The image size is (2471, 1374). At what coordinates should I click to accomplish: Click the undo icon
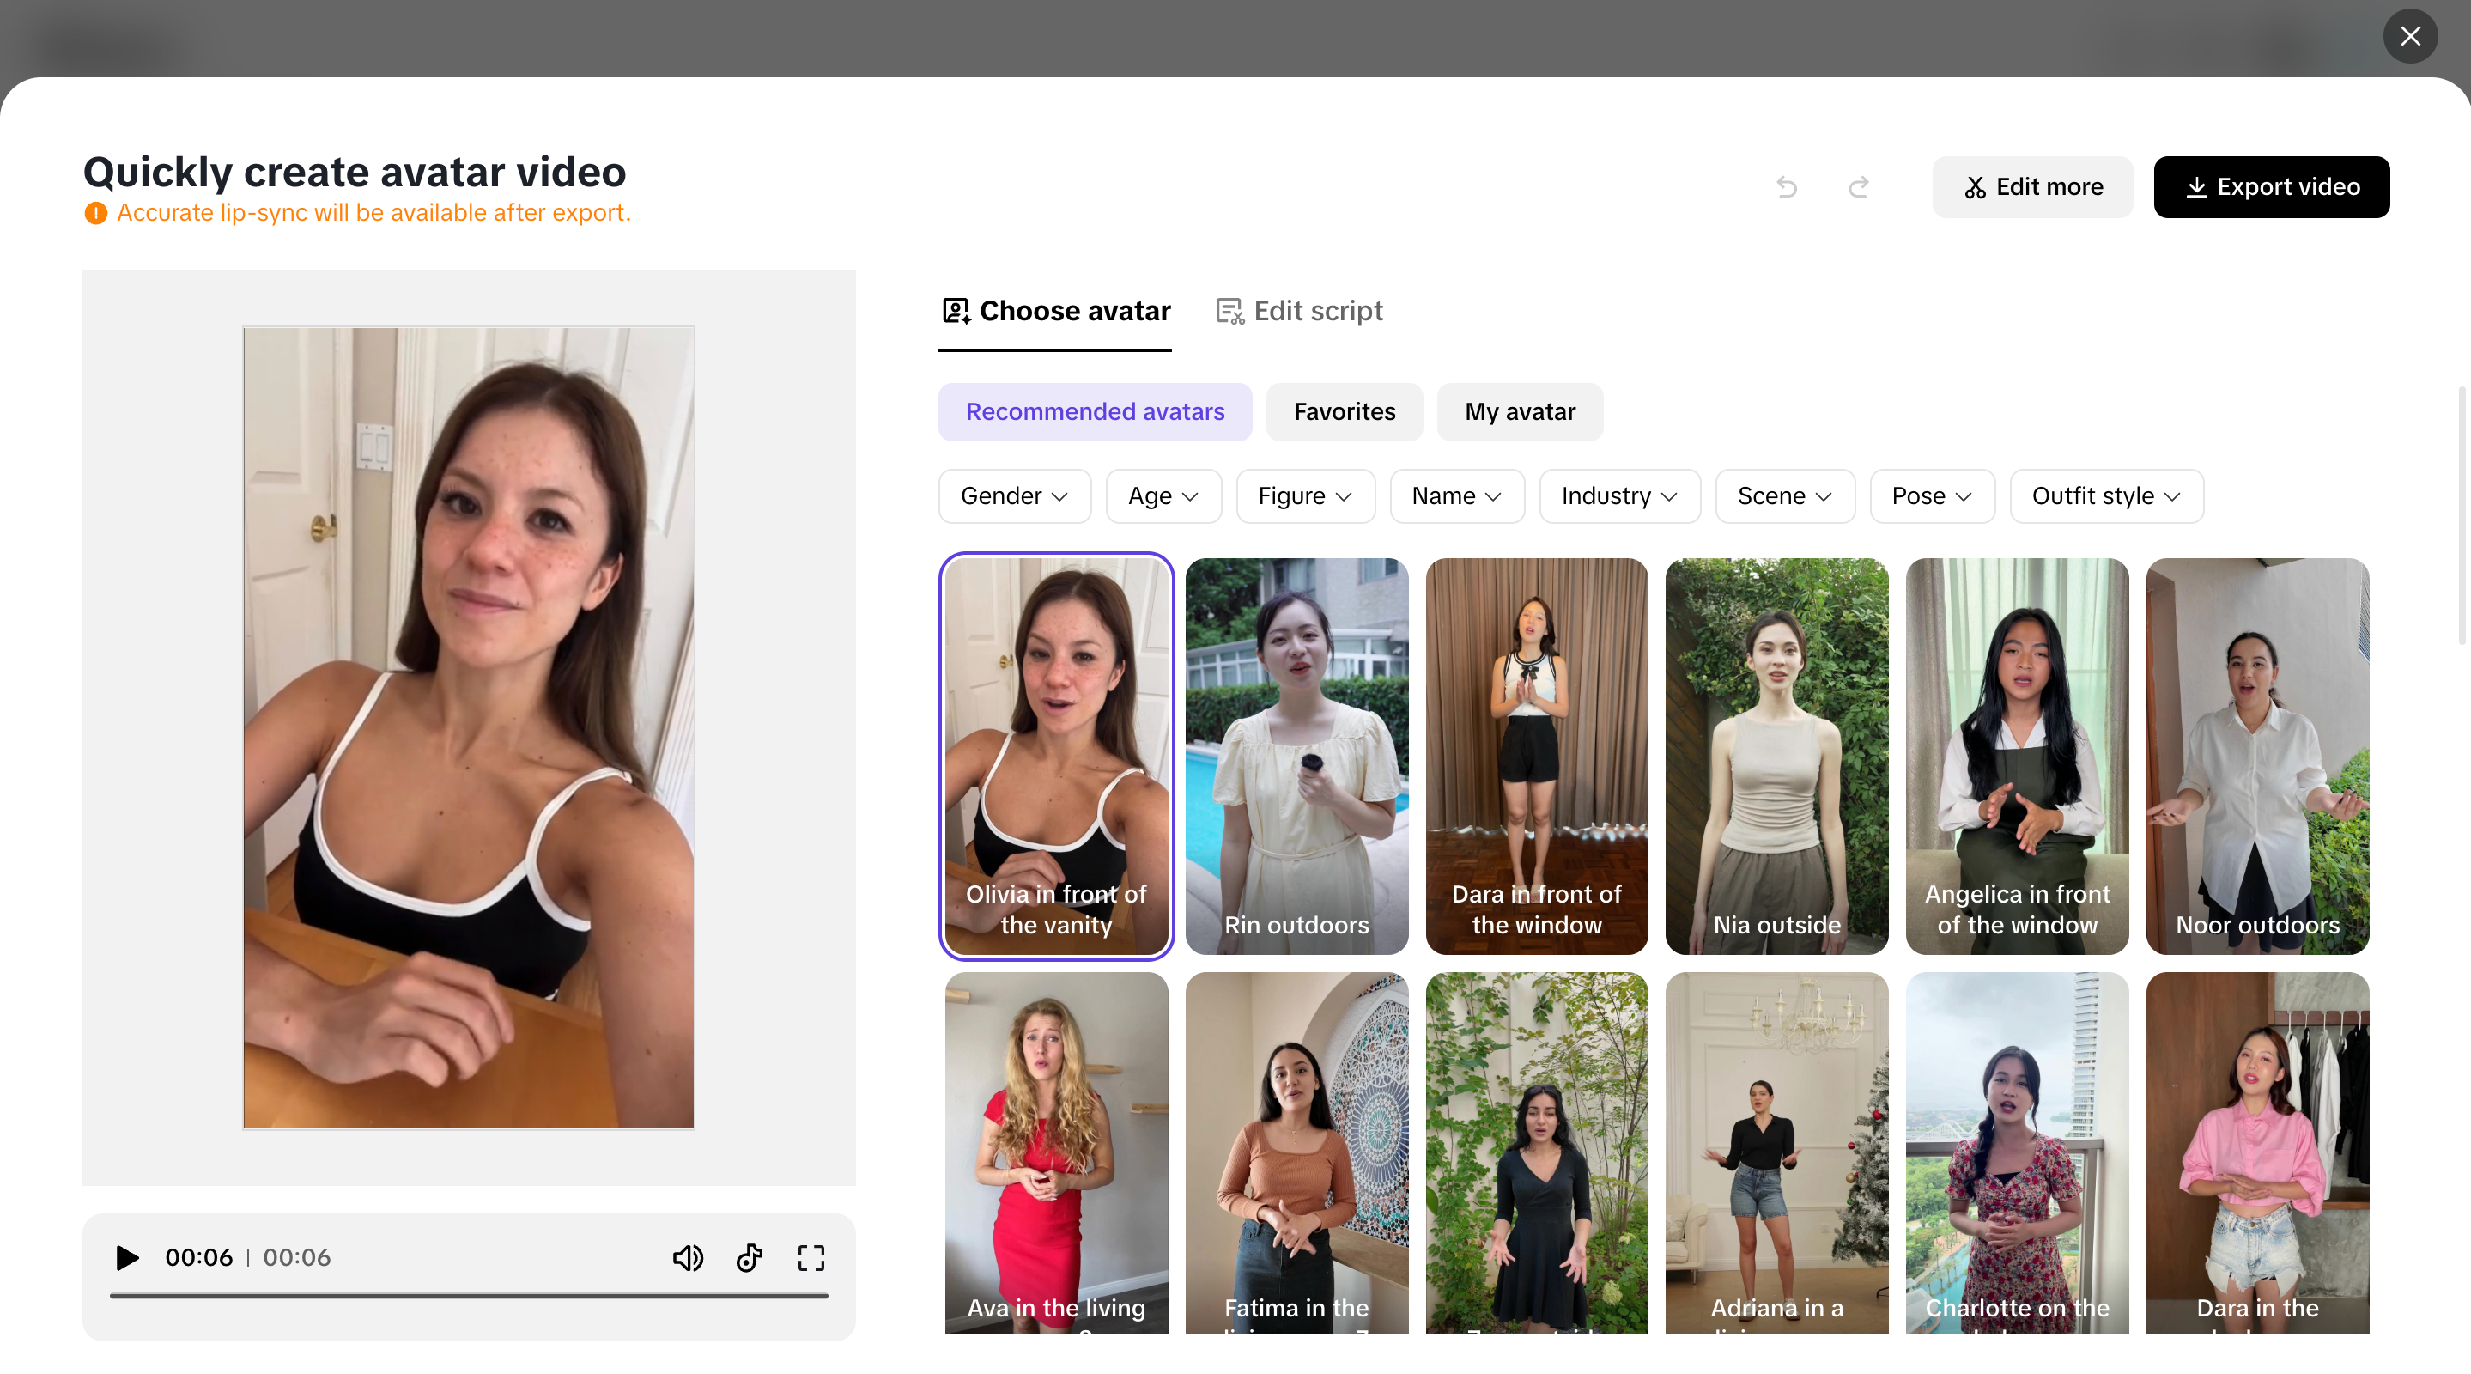1787,187
